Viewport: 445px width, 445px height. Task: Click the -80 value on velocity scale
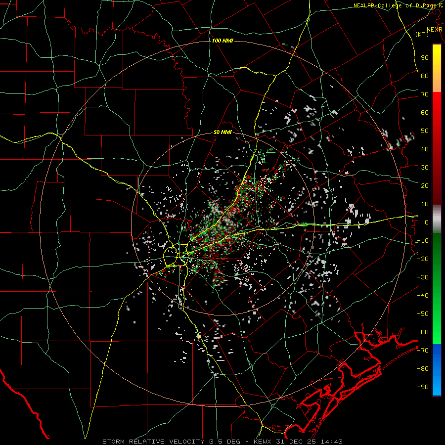pyautogui.click(x=423, y=369)
